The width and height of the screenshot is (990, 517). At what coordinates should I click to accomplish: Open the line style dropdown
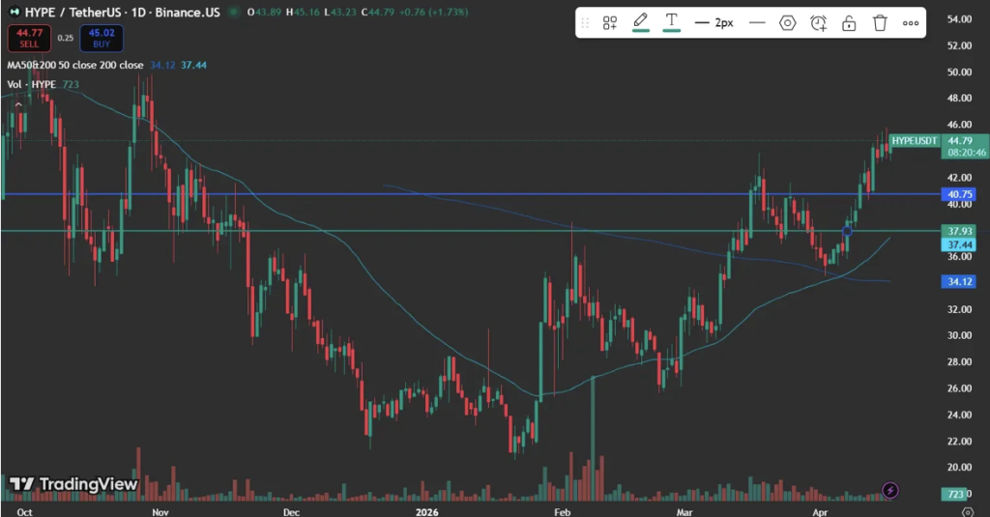(757, 22)
